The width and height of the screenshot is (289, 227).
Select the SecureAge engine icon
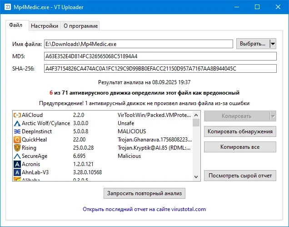click(x=17, y=156)
